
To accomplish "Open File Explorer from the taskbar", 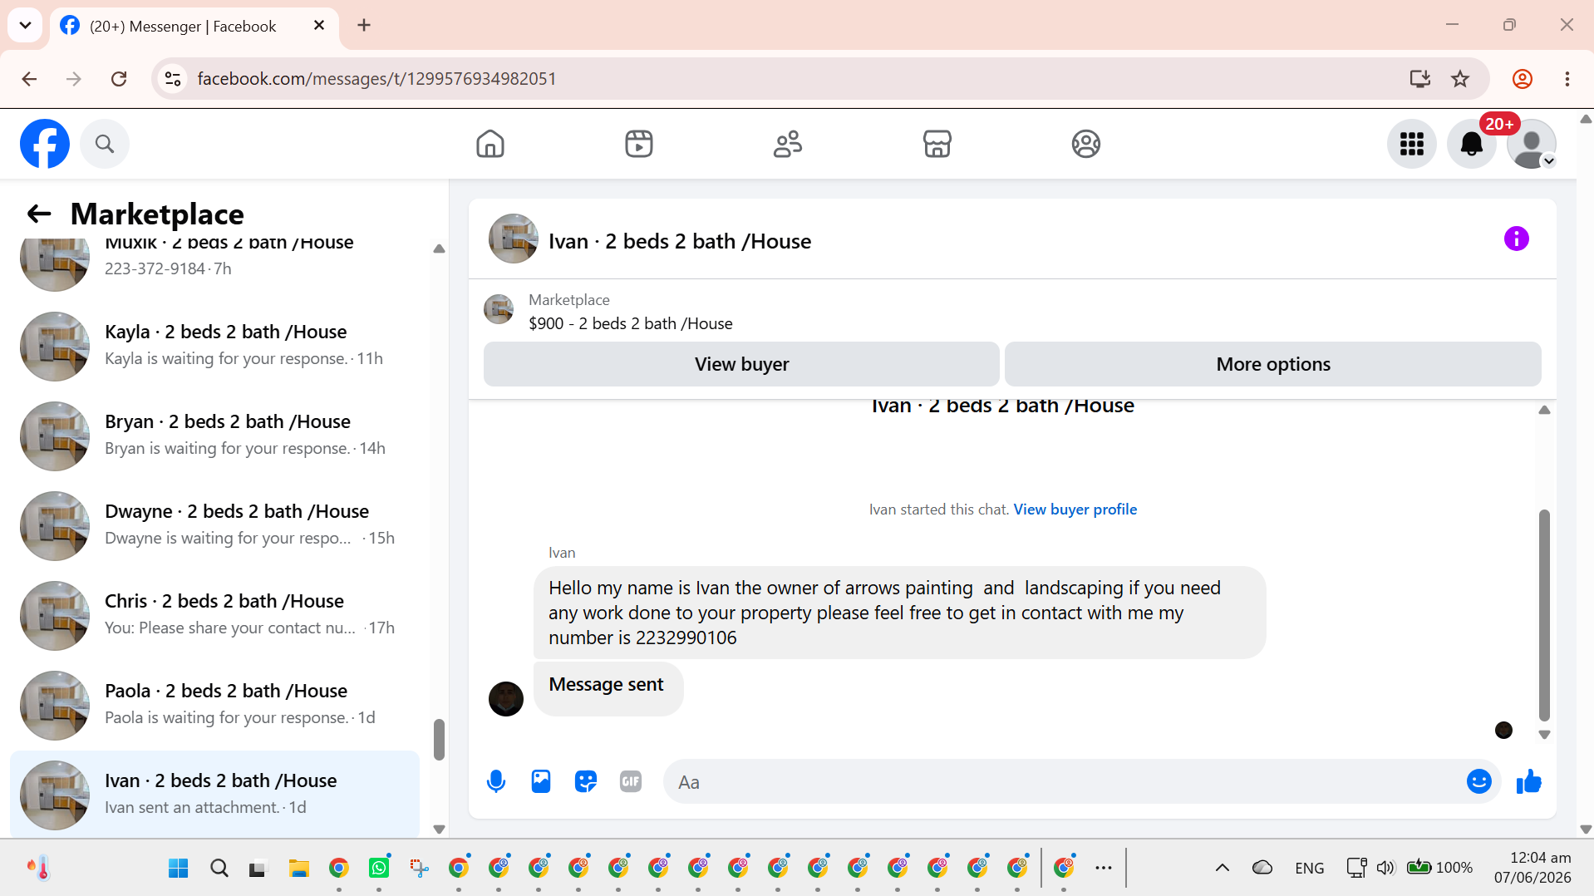I will click(298, 868).
